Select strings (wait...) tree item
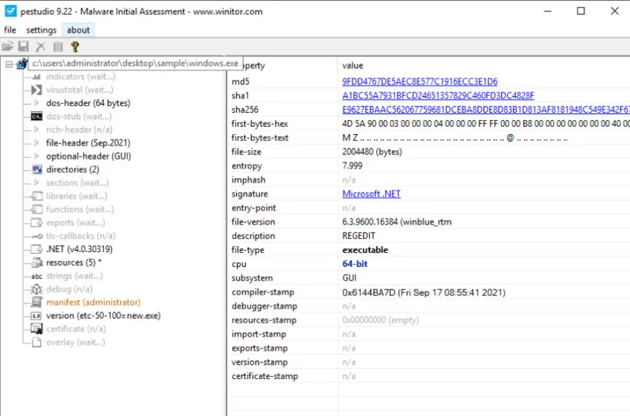Screen dimensions: 630x416 74,276
